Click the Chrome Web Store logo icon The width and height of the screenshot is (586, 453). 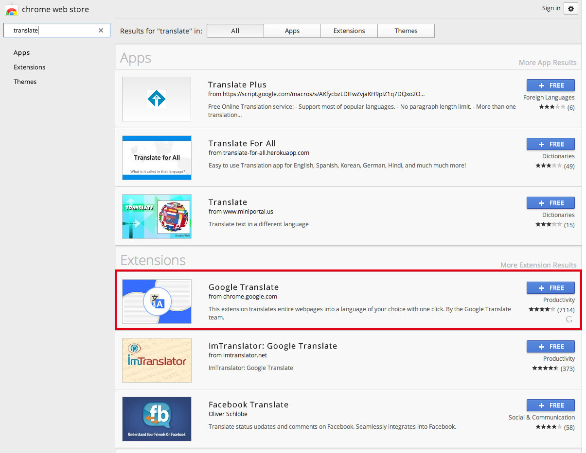coord(12,10)
